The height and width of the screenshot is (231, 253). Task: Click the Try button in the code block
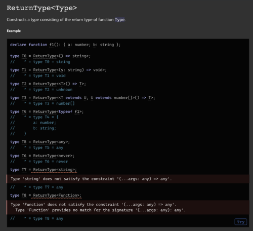241,222
